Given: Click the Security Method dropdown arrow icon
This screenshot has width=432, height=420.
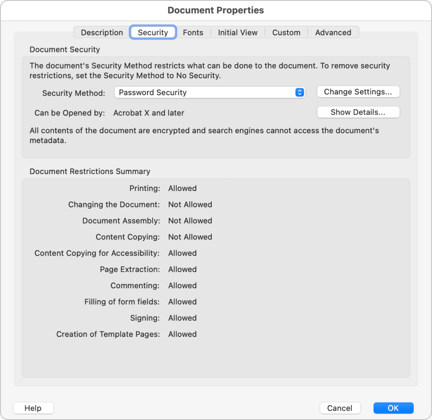Looking at the screenshot, I should [x=300, y=93].
